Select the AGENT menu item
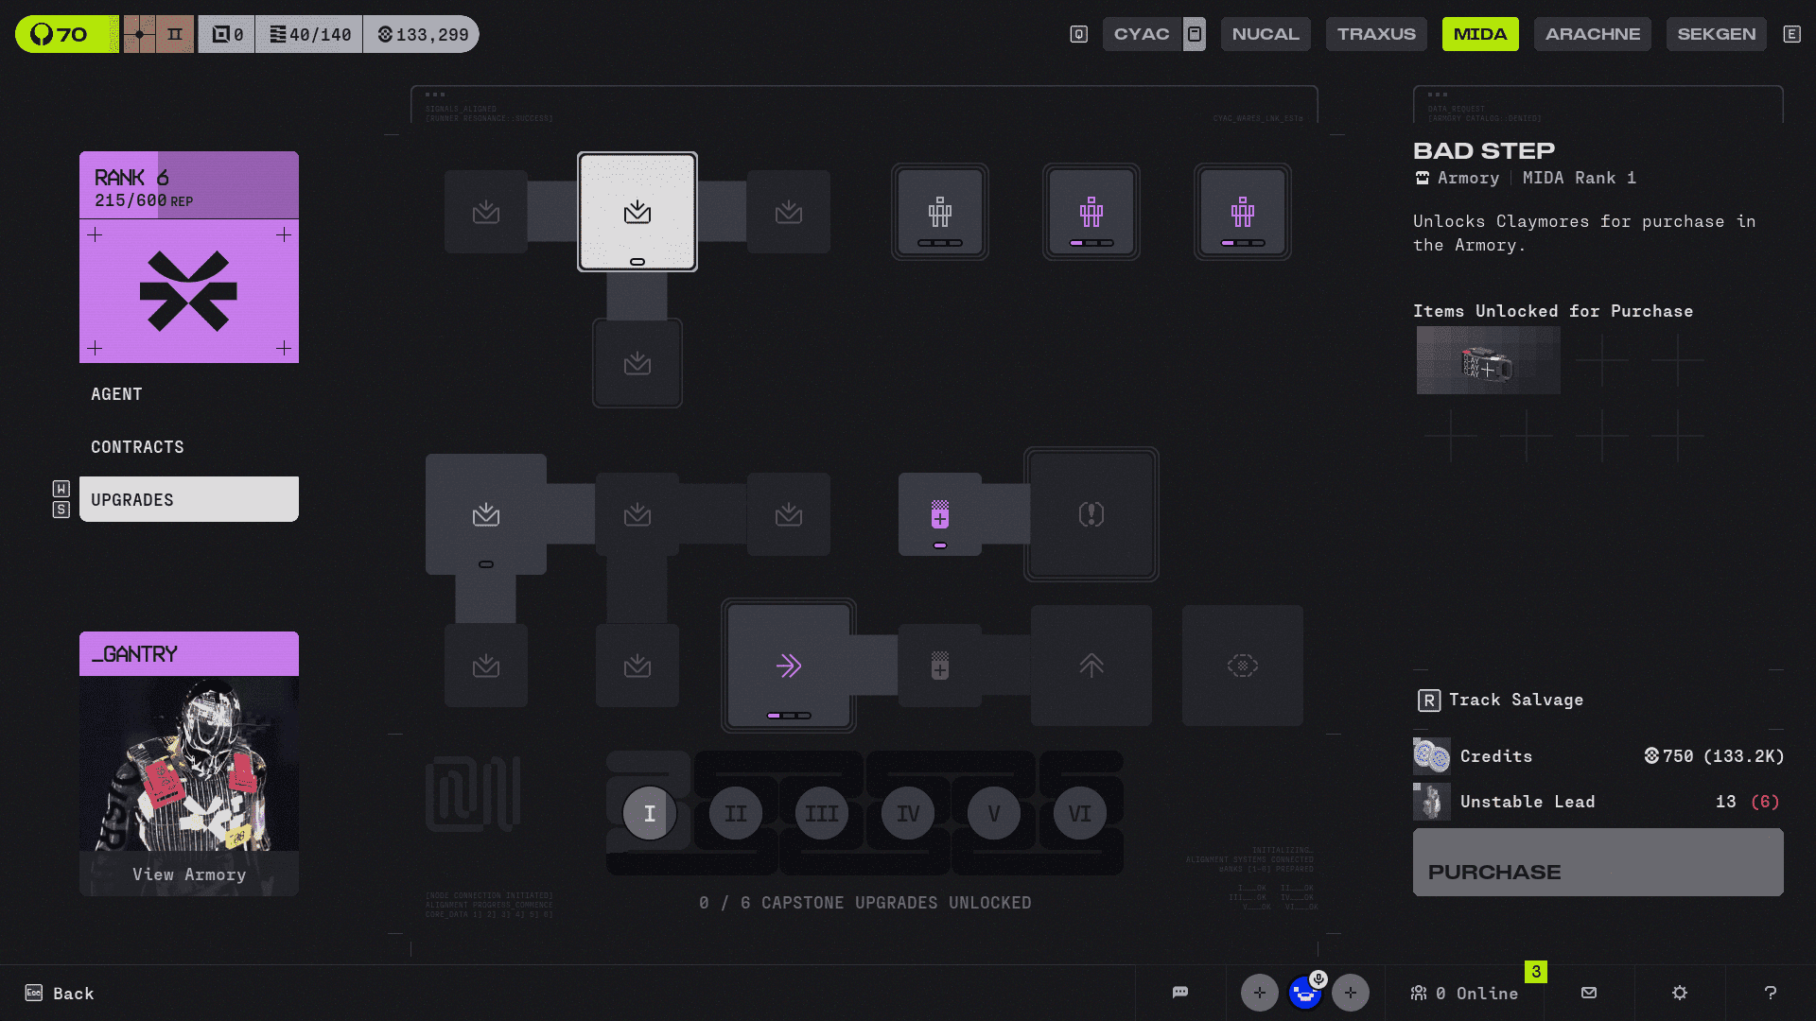 pyautogui.click(x=116, y=394)
